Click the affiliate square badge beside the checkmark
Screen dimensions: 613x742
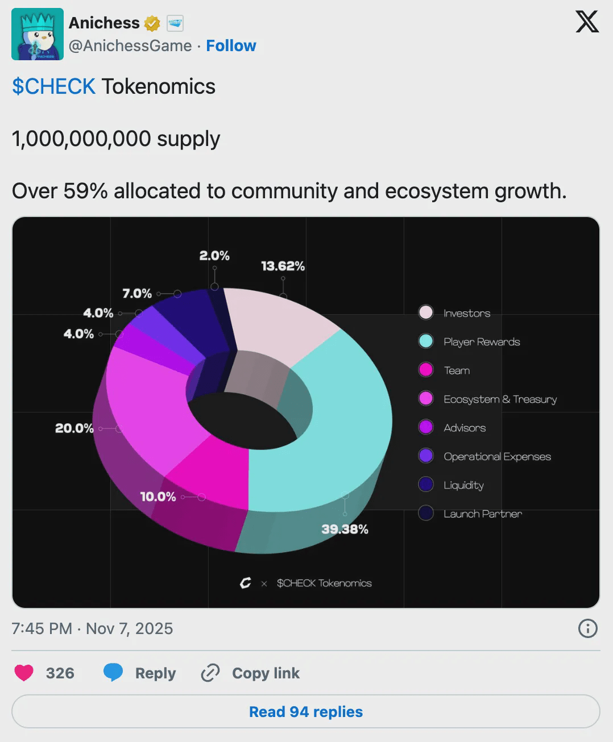(176, 23)
